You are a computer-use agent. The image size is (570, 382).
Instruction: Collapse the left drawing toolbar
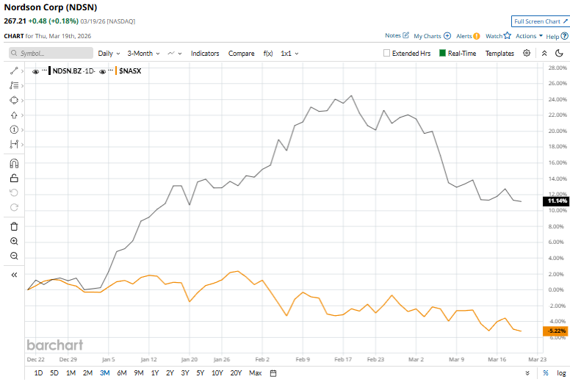pyautogui.click(x=14, y=274)
